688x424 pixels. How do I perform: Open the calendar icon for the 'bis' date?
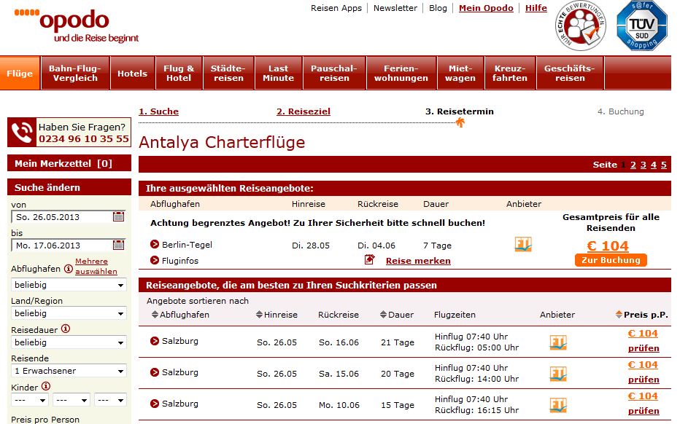(118, 245)
